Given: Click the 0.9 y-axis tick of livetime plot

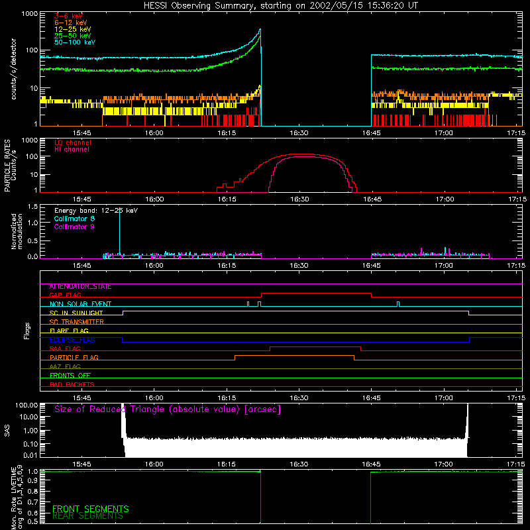Looking at the screenshot, I should [32, 480].
